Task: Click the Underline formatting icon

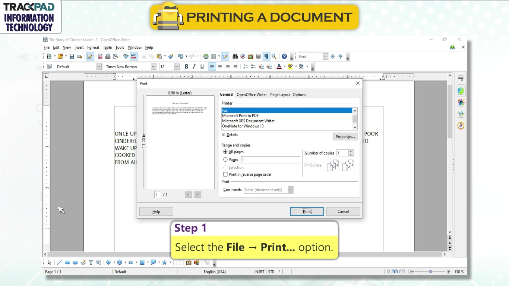Action: pos(202,67)
